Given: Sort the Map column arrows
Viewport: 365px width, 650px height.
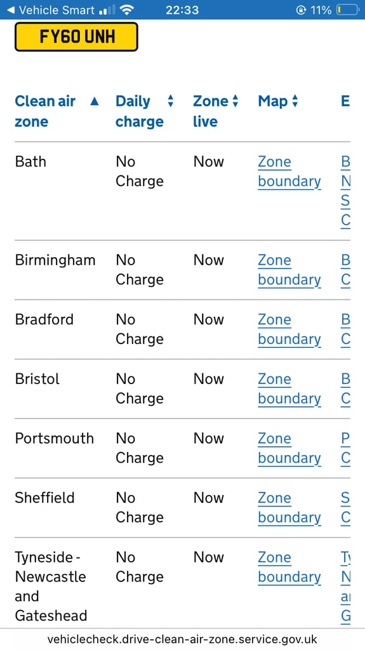Looking at the screenshot, I should tap(295, 101).
